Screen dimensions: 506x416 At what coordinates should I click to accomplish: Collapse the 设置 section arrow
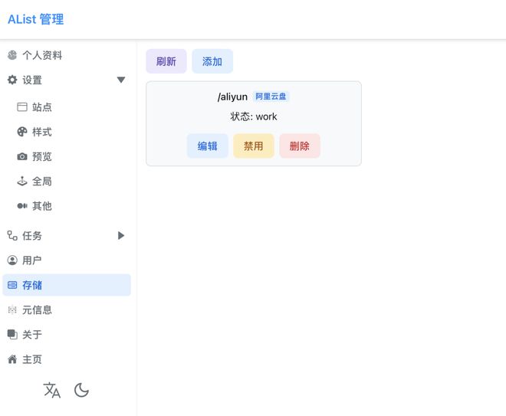[120, 80]
